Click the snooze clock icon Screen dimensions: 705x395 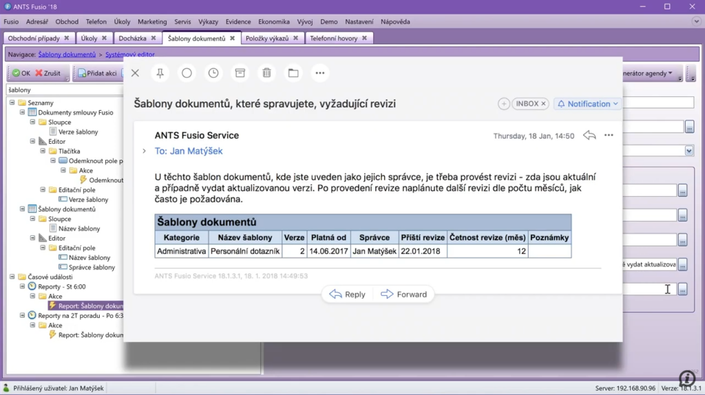coord(213,73)
